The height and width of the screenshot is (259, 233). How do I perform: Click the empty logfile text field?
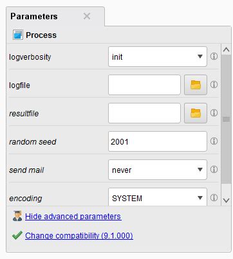point(144,85)
